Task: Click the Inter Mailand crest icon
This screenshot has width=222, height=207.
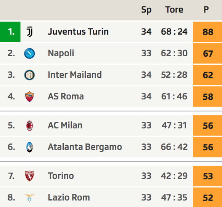Action: click(x=29, y=75)
